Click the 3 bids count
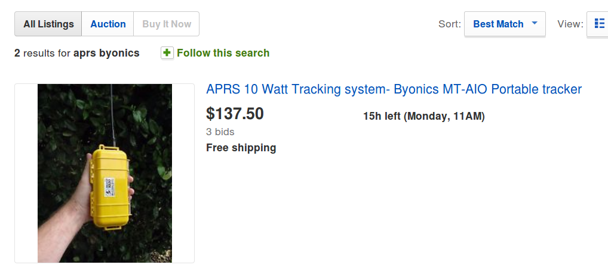Screen dimensions: 608x271 [x=220, y=132]
